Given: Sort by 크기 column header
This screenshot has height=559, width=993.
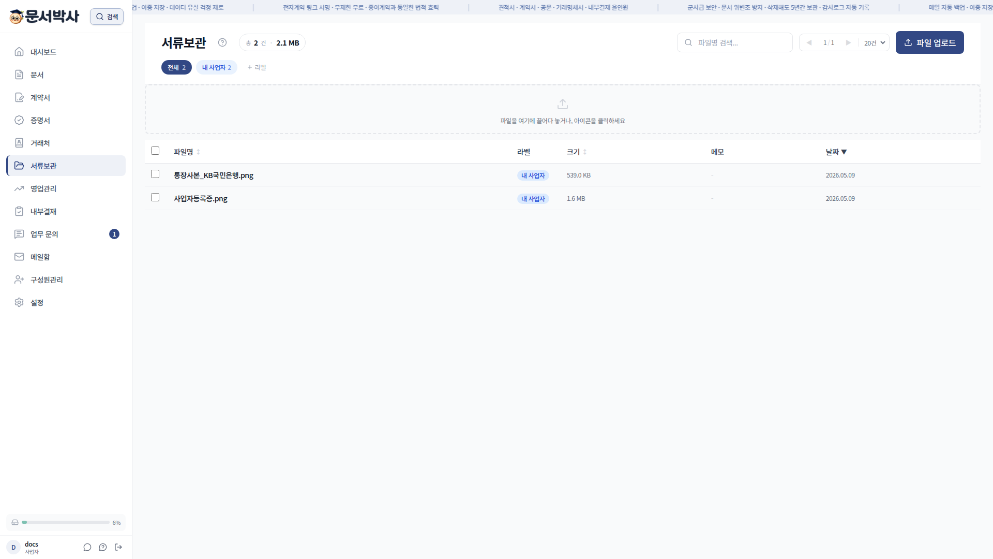Looking at the screenshot, I should click(x=577, y=152).
